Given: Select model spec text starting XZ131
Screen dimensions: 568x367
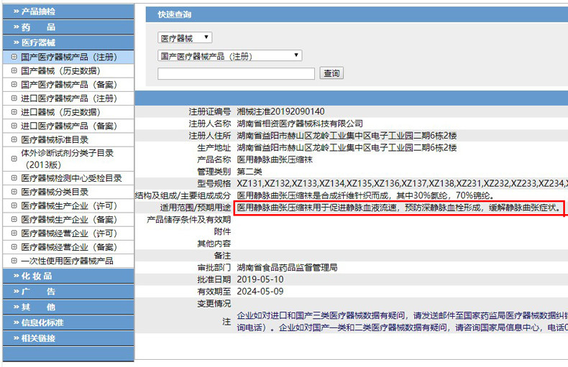Looking at the screenshot, I should point(402,183).
